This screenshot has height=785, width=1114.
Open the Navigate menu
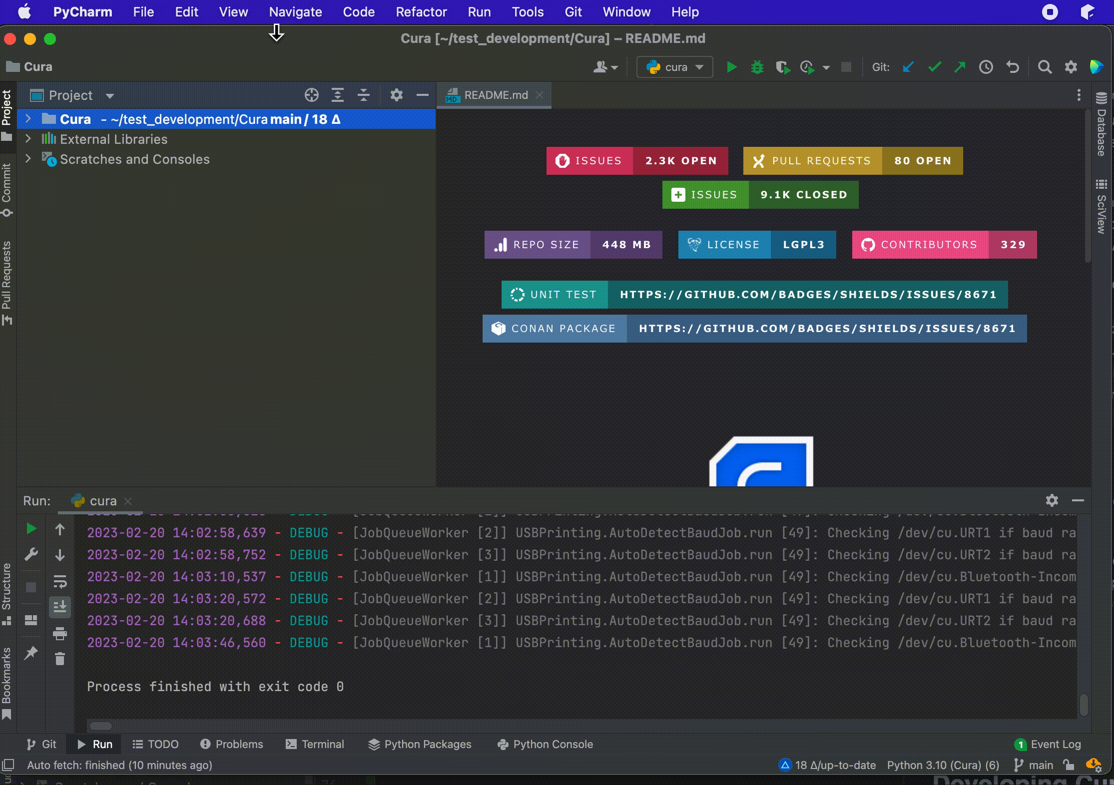295,12
